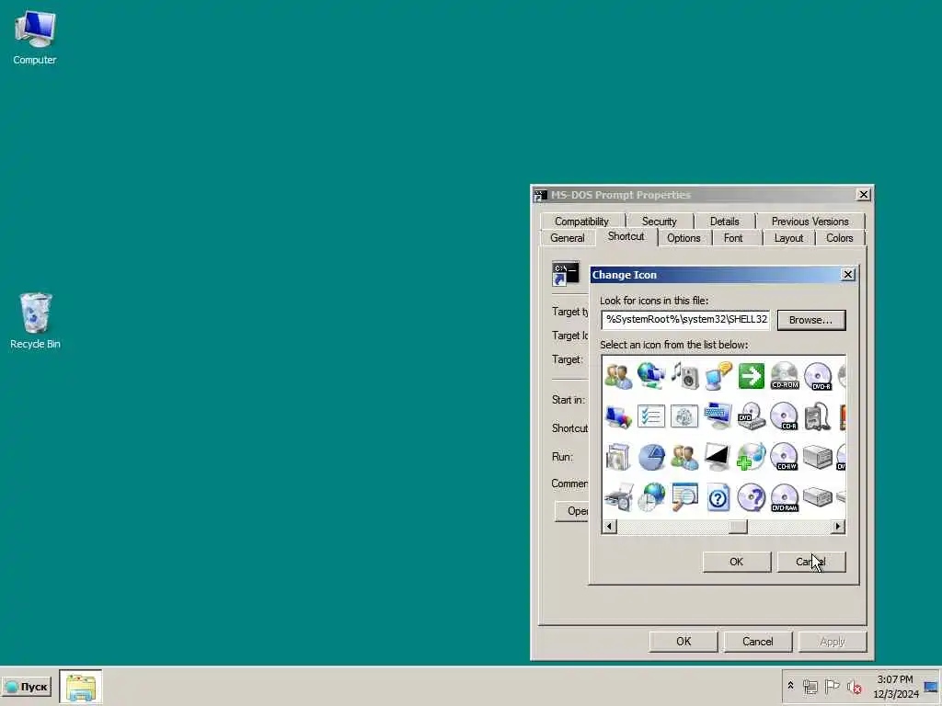942x706 pixels.
Task: Confirm Change Icon dialog with OK
Action: pyautogui.click(x=737, y=562)
